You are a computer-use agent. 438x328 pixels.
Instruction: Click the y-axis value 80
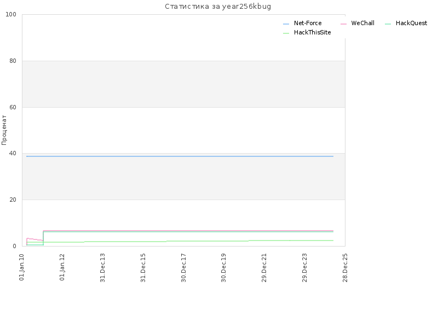point(13,61)
